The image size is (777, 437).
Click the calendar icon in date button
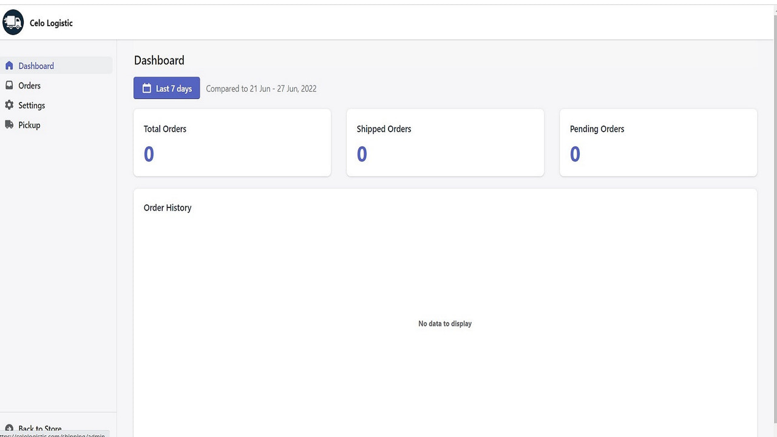[146, 89]
